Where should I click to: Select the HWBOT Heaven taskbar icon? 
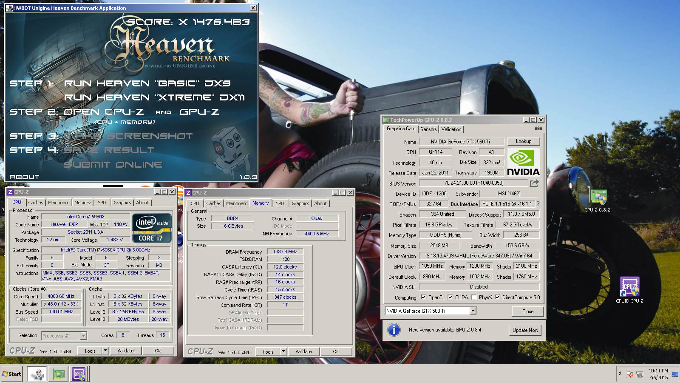tap(37, 374)
